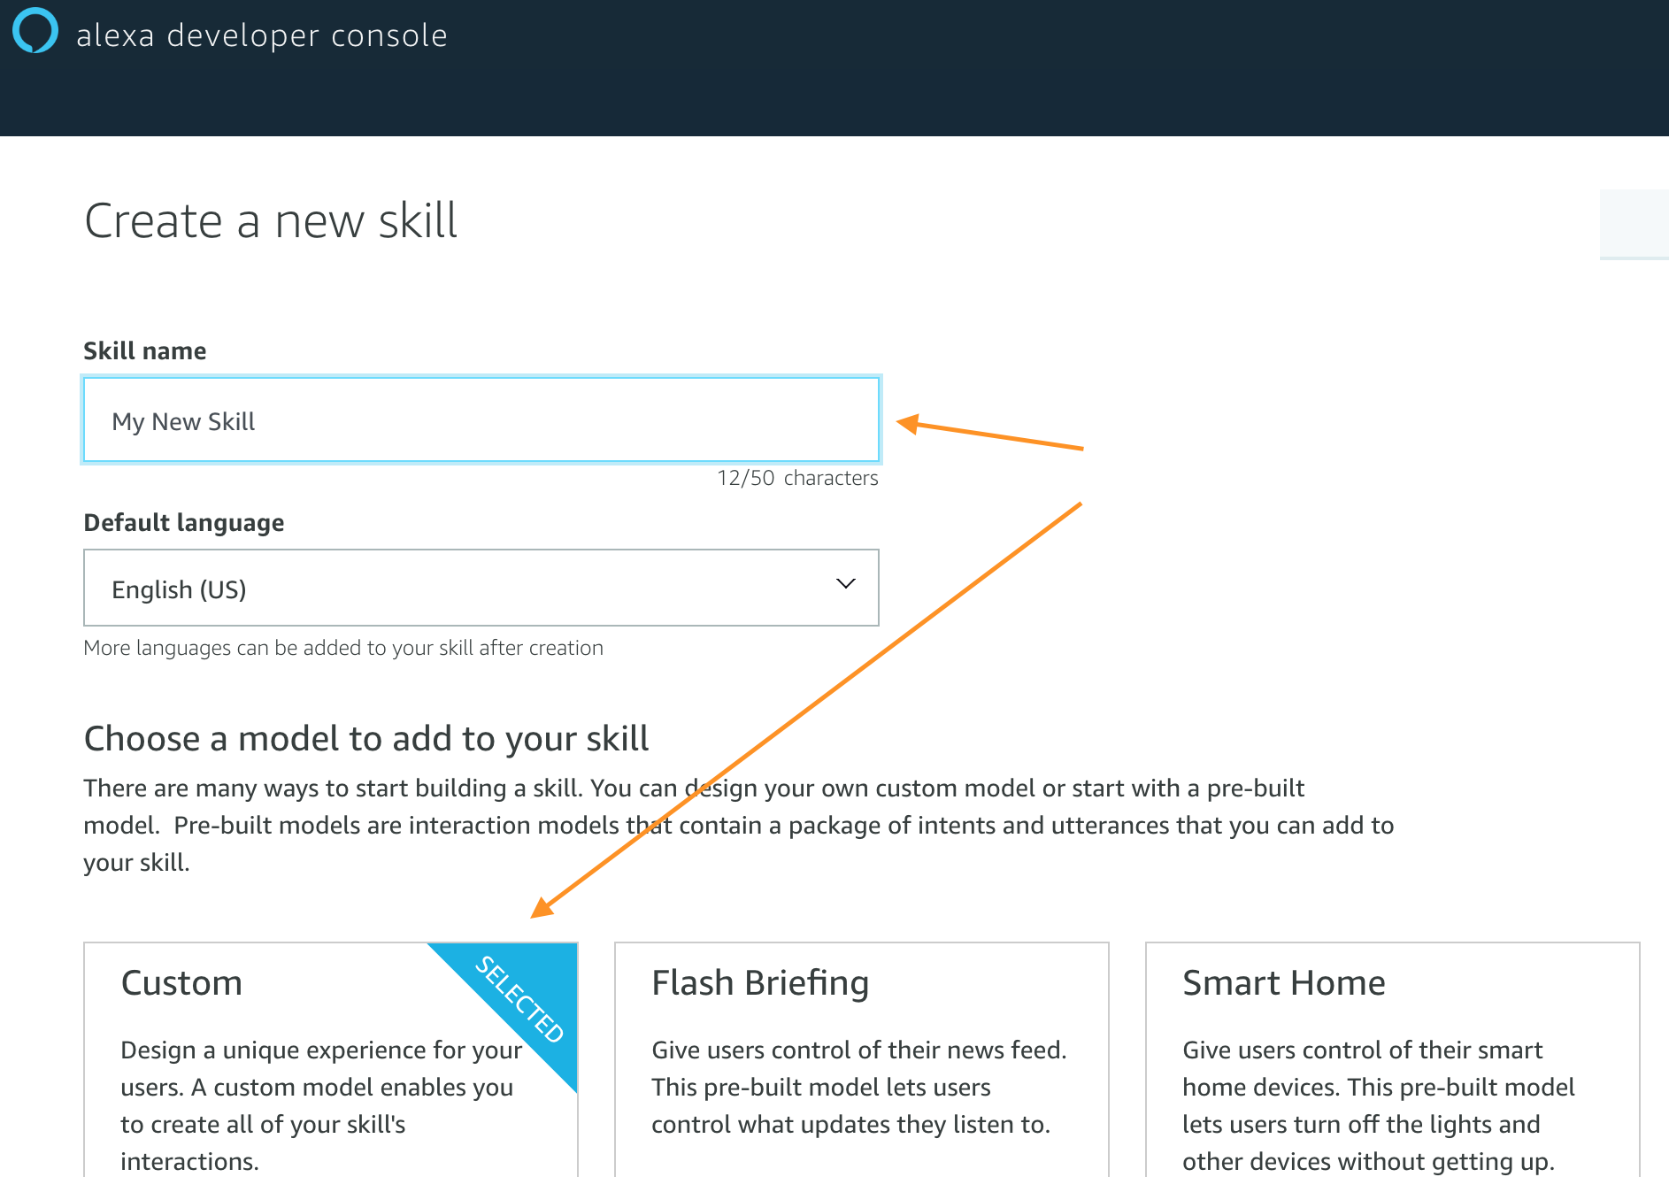Click the Create a new skill heading
The height and width of the screenshot is (1177, 1669).
(x=271, y=220)
